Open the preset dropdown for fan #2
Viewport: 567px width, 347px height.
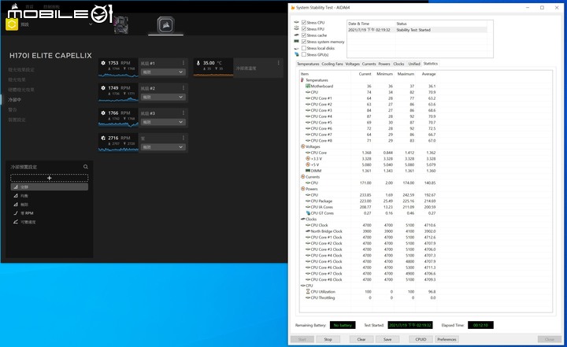point(163,97)
